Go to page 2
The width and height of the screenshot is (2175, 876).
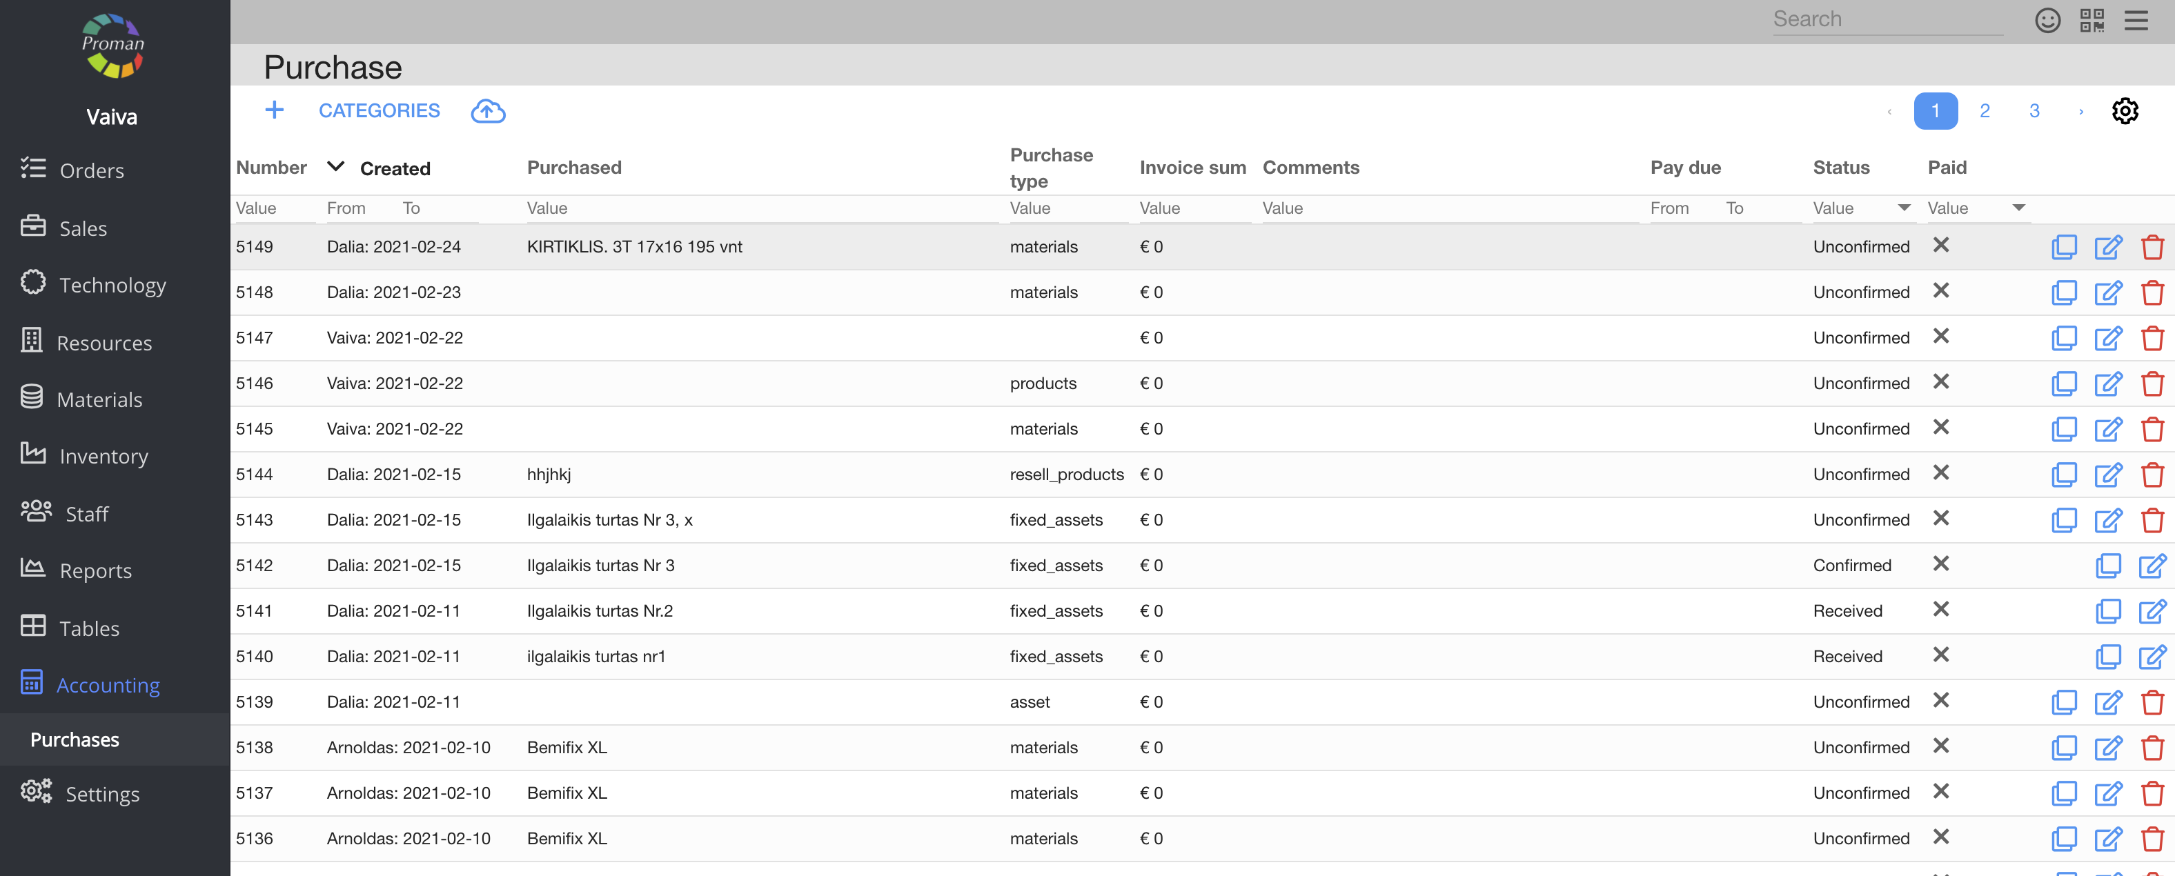coord(1984,110)
